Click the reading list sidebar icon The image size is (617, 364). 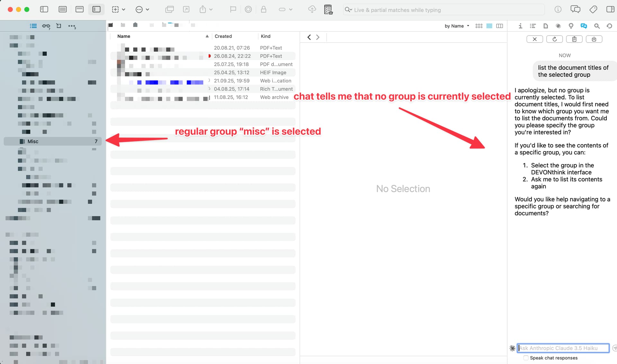pyautogui.click(x=46, y=26)
